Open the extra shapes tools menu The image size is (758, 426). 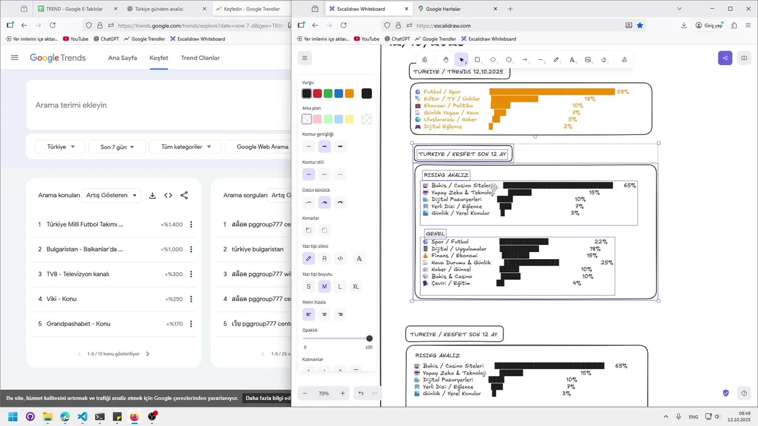coord(624,60)
